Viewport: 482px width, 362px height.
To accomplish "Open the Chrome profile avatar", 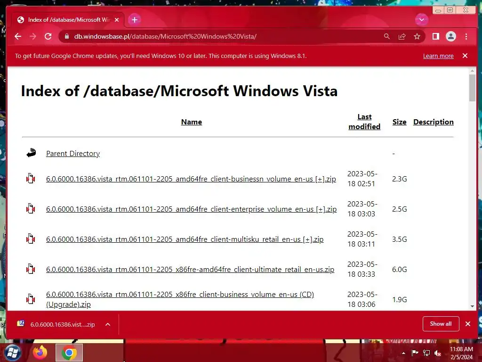I will tap(450, 36).
